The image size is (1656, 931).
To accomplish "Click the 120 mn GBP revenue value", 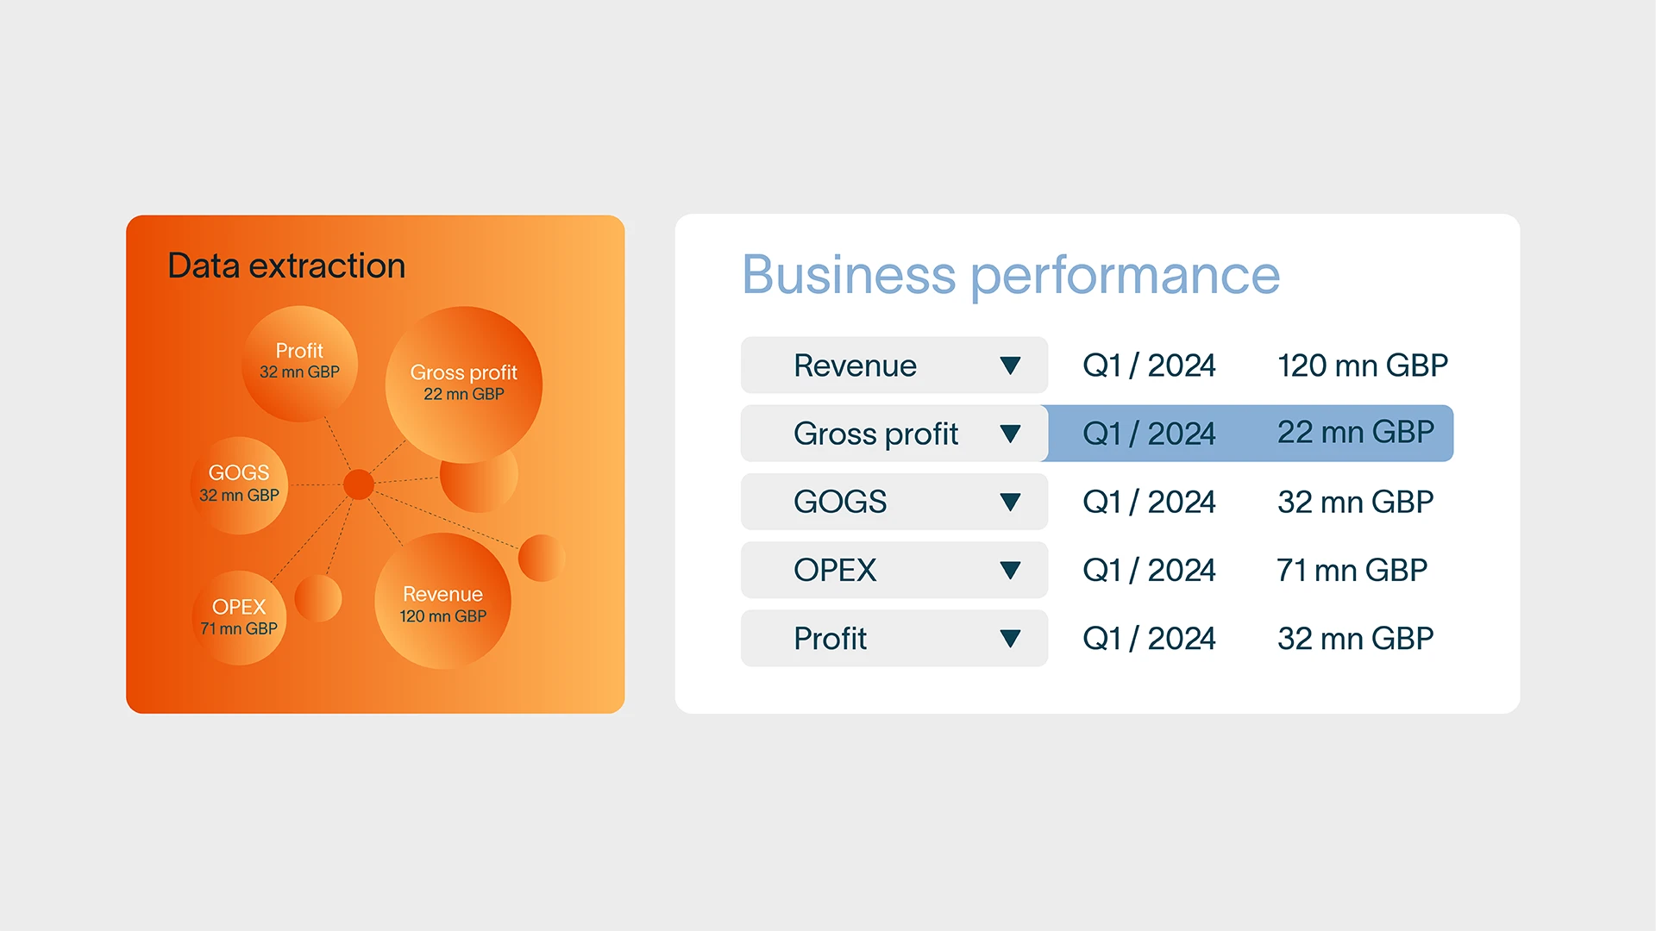I will pyautogui.click(x=1362, y=366).
